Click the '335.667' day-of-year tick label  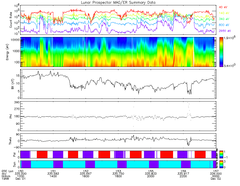pyautogui.click(x=86, y=174)
